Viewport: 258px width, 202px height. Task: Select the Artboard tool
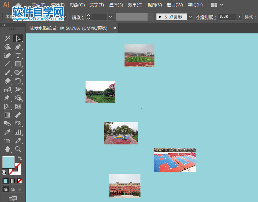[7, 141]
